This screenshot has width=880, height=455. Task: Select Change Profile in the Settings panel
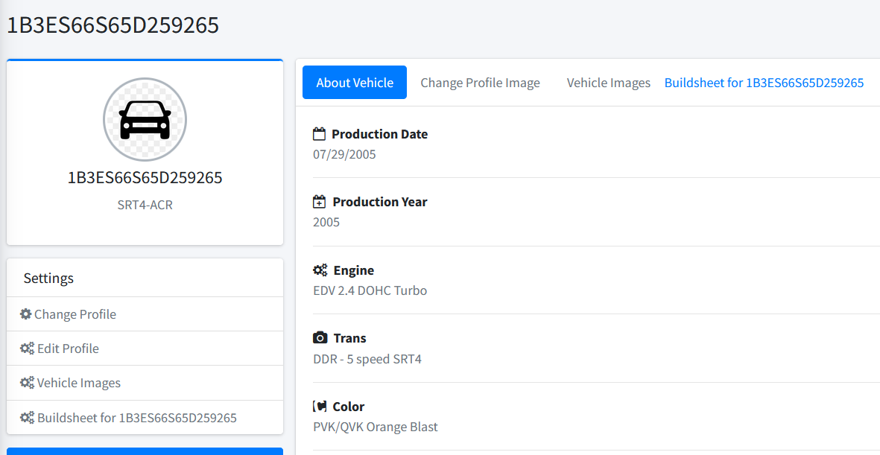(75, 314)
